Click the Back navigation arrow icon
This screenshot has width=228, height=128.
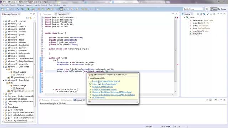click(x=86, y=9)
